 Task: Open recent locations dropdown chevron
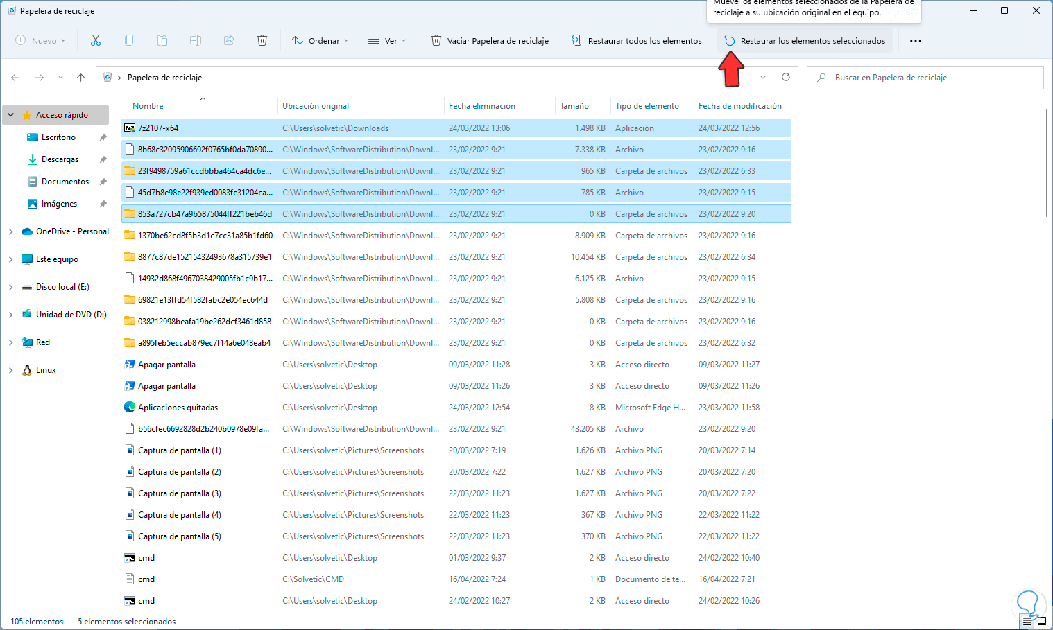pyautogui.click(x=60, y=78)
